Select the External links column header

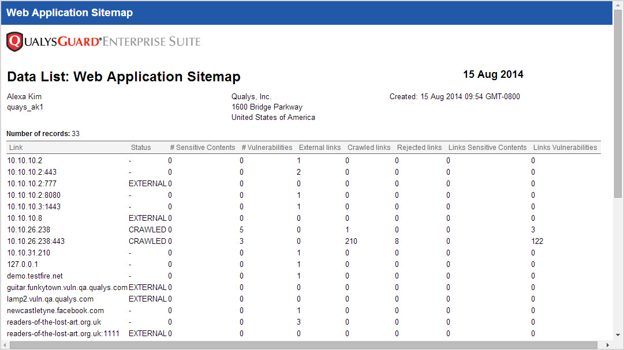tap(320, 148)
